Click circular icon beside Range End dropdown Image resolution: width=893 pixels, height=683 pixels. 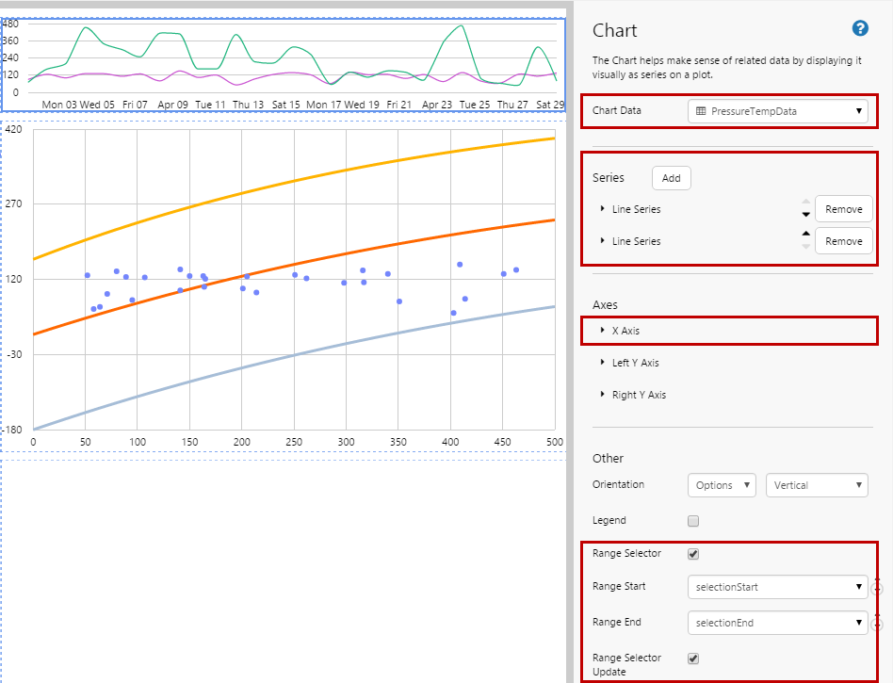tap(877, 623)
